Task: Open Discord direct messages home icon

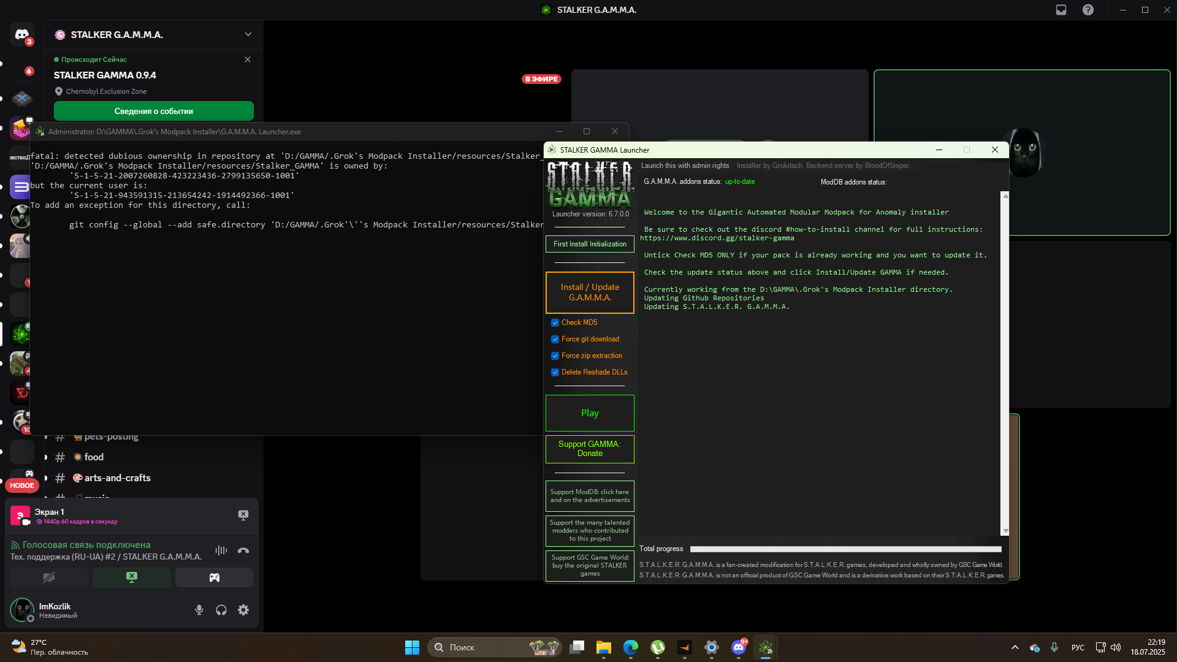Action: [x=22, y=35]
